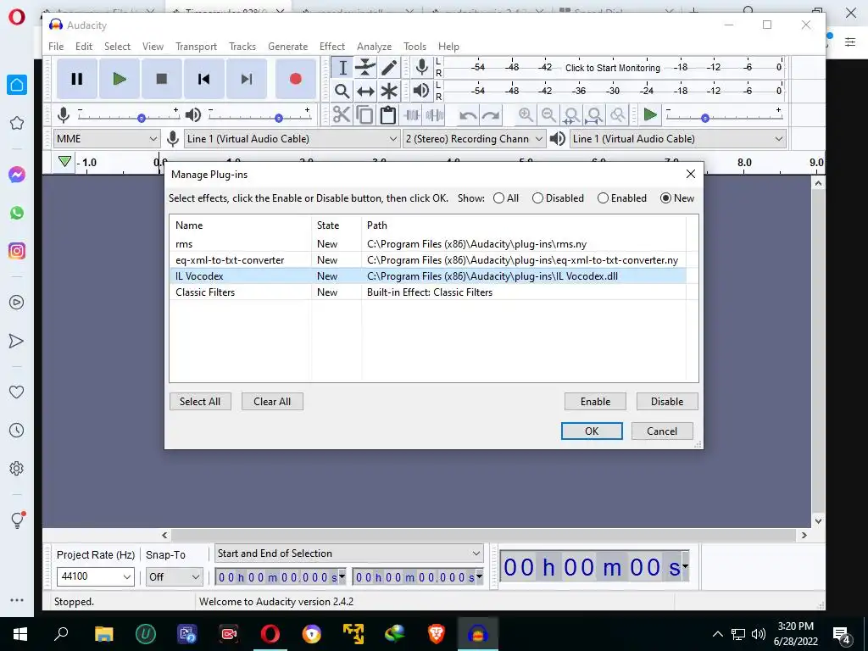Click Cancel in Manage Plug-ins dialog
This screenshot has width=868, height=651.
coord(662,431)
